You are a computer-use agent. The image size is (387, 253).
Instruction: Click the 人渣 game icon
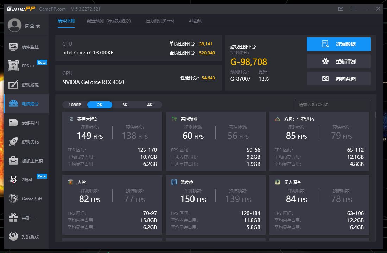click(x=71, y=182)
